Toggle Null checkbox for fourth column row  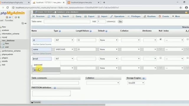(160, 67)
